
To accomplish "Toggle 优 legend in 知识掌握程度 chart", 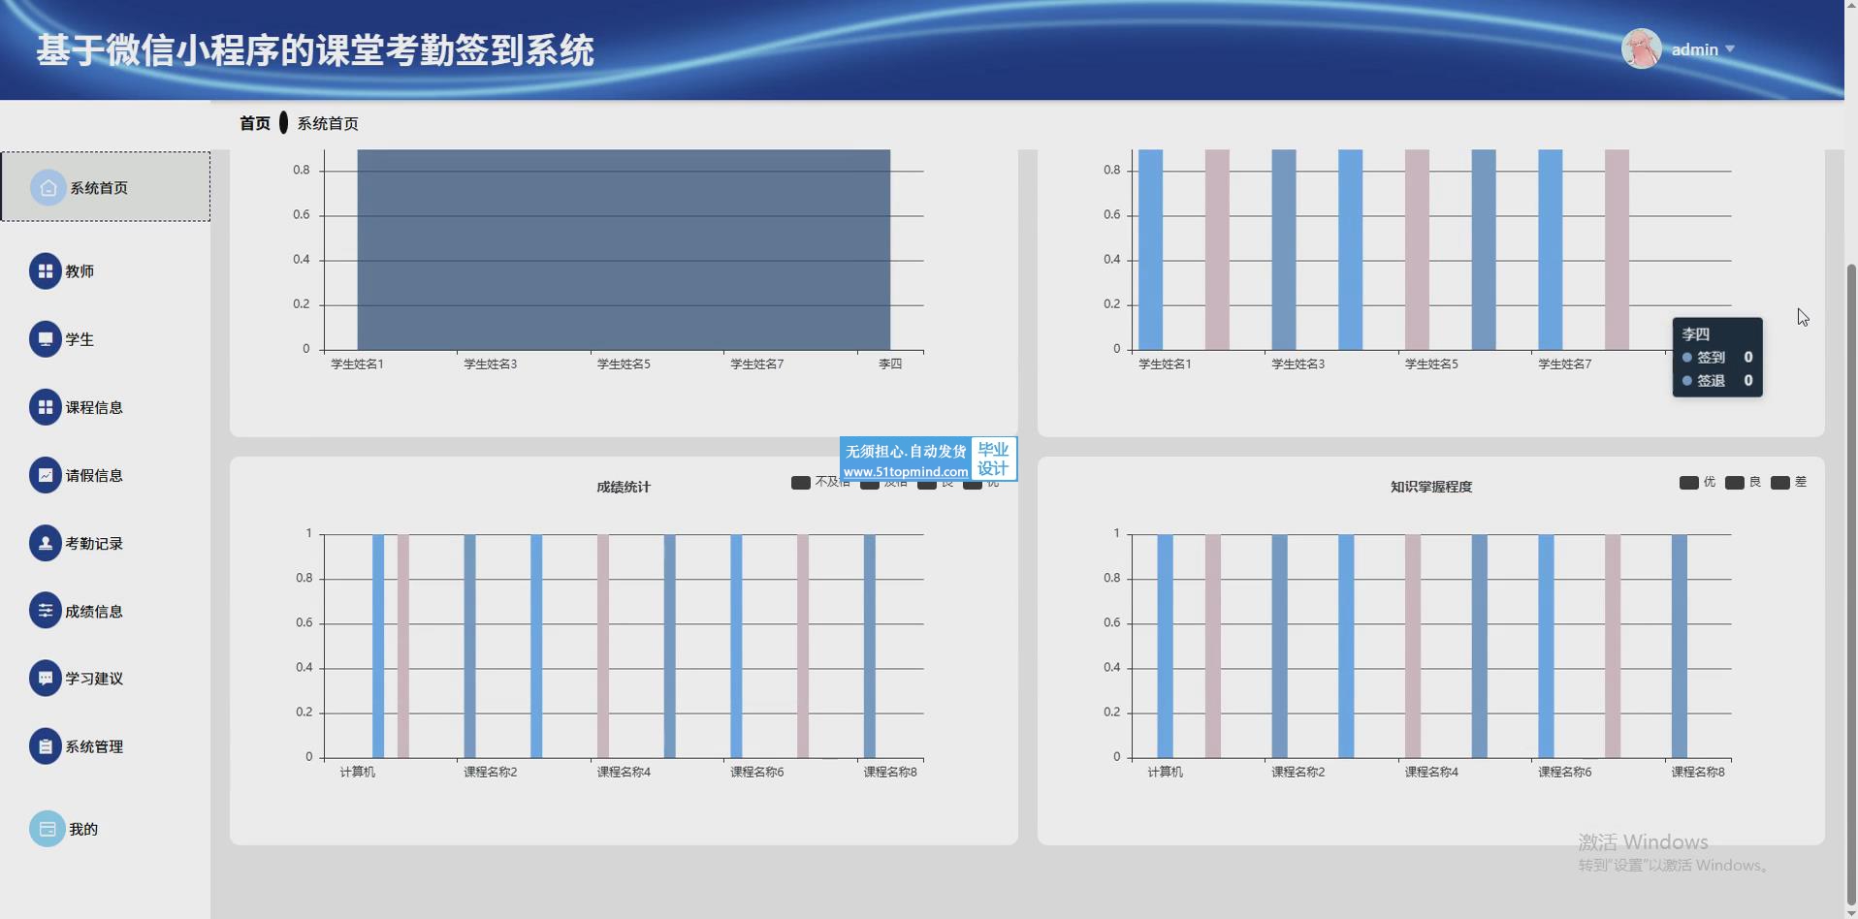I will 1696,483.
